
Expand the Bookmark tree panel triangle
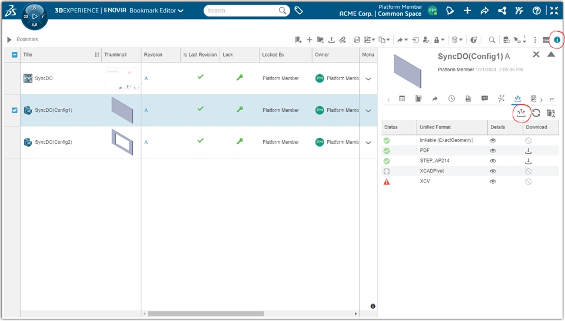click(x=9, y=39)
